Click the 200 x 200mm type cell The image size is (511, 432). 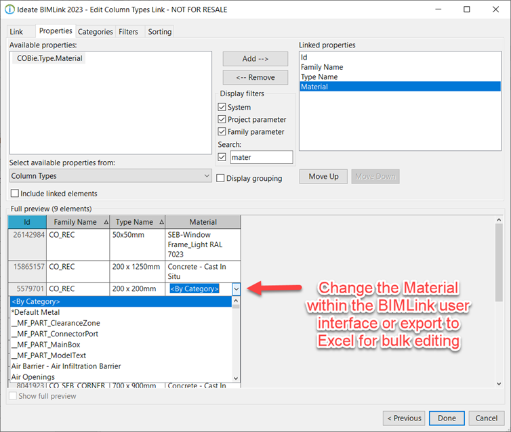[x=138, y=288]
